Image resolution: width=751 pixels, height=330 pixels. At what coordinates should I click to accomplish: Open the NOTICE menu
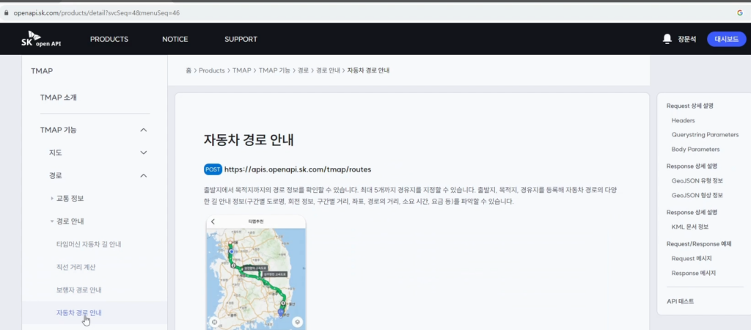[175, 40]
